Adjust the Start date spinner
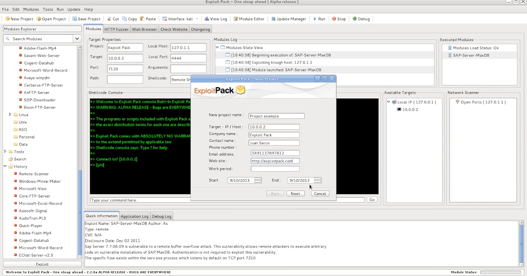 tap(258, 180)
